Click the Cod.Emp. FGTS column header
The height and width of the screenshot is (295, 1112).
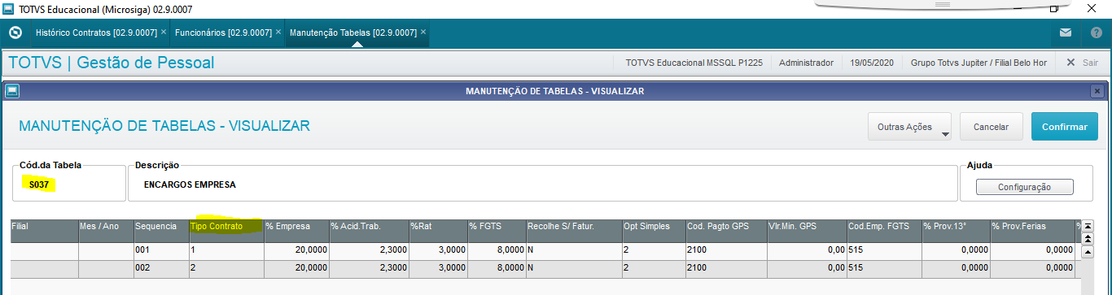click(884, 230)
